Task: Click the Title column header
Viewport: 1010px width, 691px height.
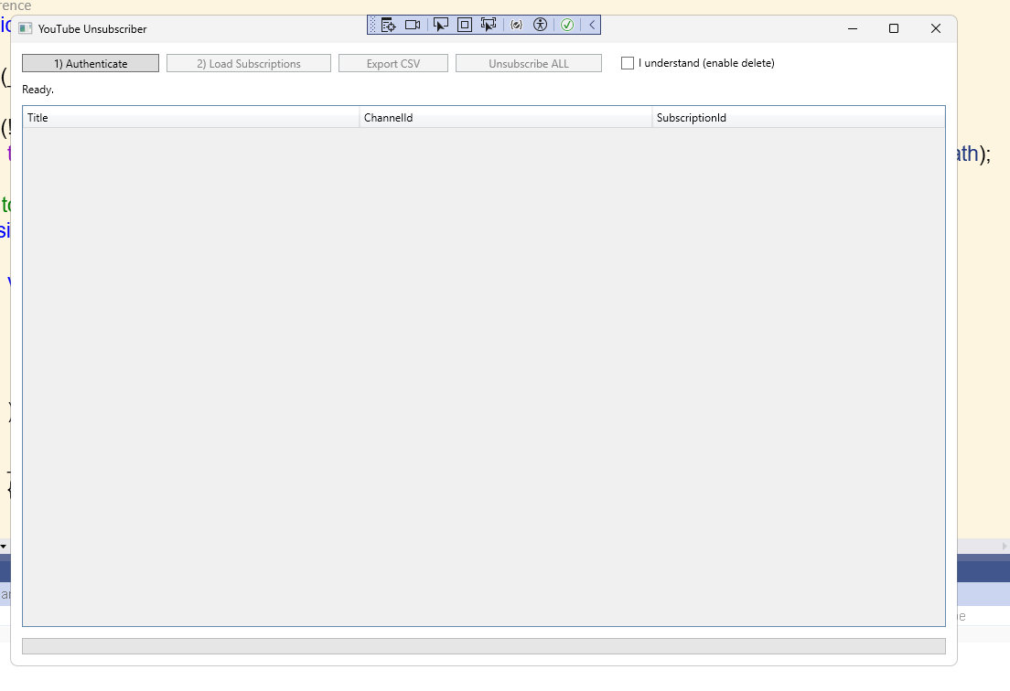Action: [x=192, y=117]
